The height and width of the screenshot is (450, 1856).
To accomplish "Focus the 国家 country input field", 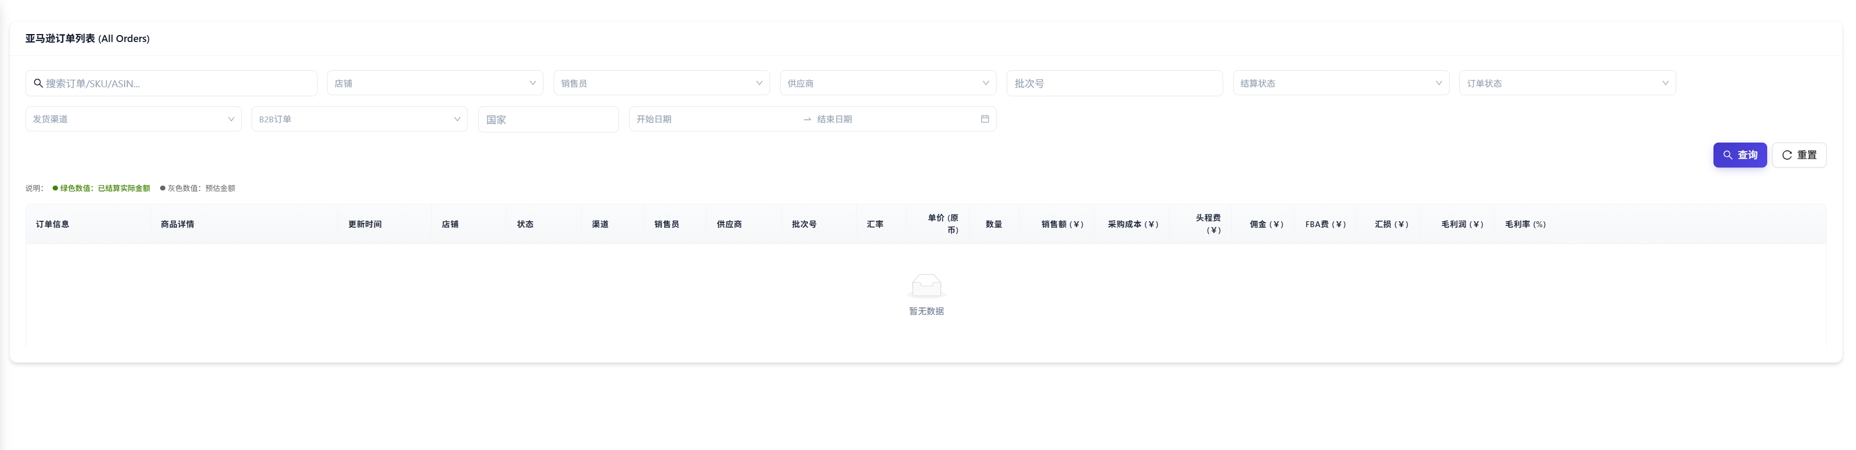I will [548, 120].
